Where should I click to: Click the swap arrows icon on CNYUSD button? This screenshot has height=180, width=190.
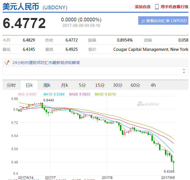(143, 21)
